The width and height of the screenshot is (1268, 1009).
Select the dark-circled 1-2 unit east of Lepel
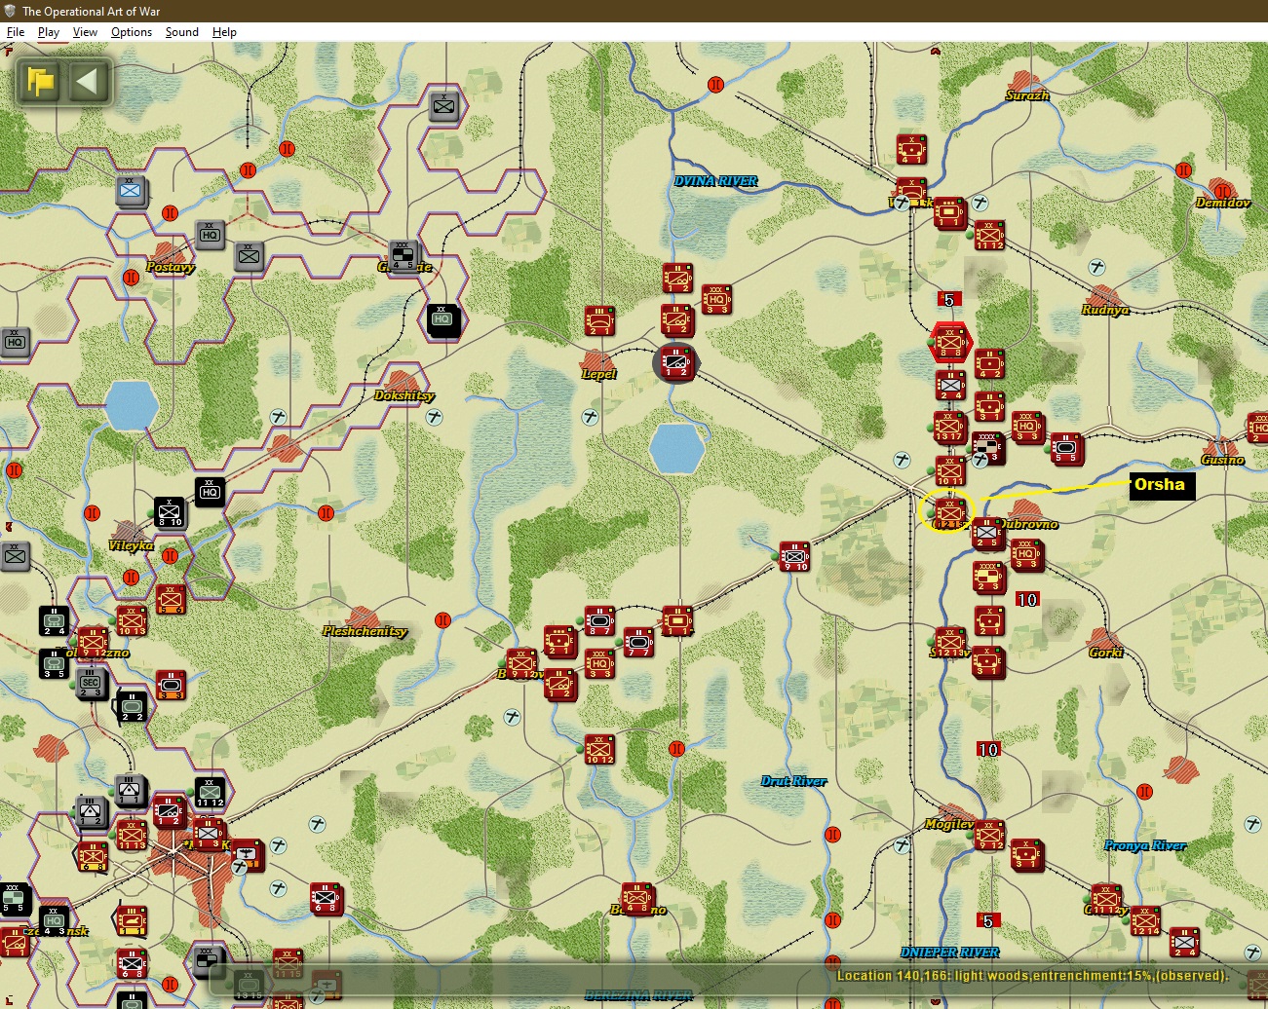point(676,363)
